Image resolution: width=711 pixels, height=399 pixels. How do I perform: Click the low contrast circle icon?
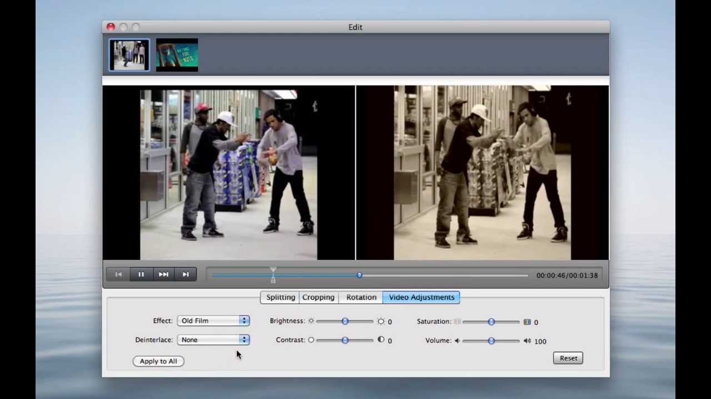tap(311, 340)
